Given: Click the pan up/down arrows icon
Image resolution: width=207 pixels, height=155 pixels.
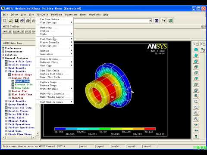Looking at the screenshot, I should coord(196,136).
